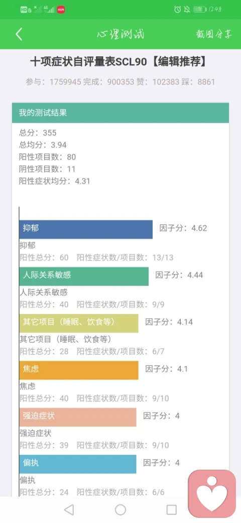Tap the 心理测试 page title
The image size is (241, 523).
point(120,34)
